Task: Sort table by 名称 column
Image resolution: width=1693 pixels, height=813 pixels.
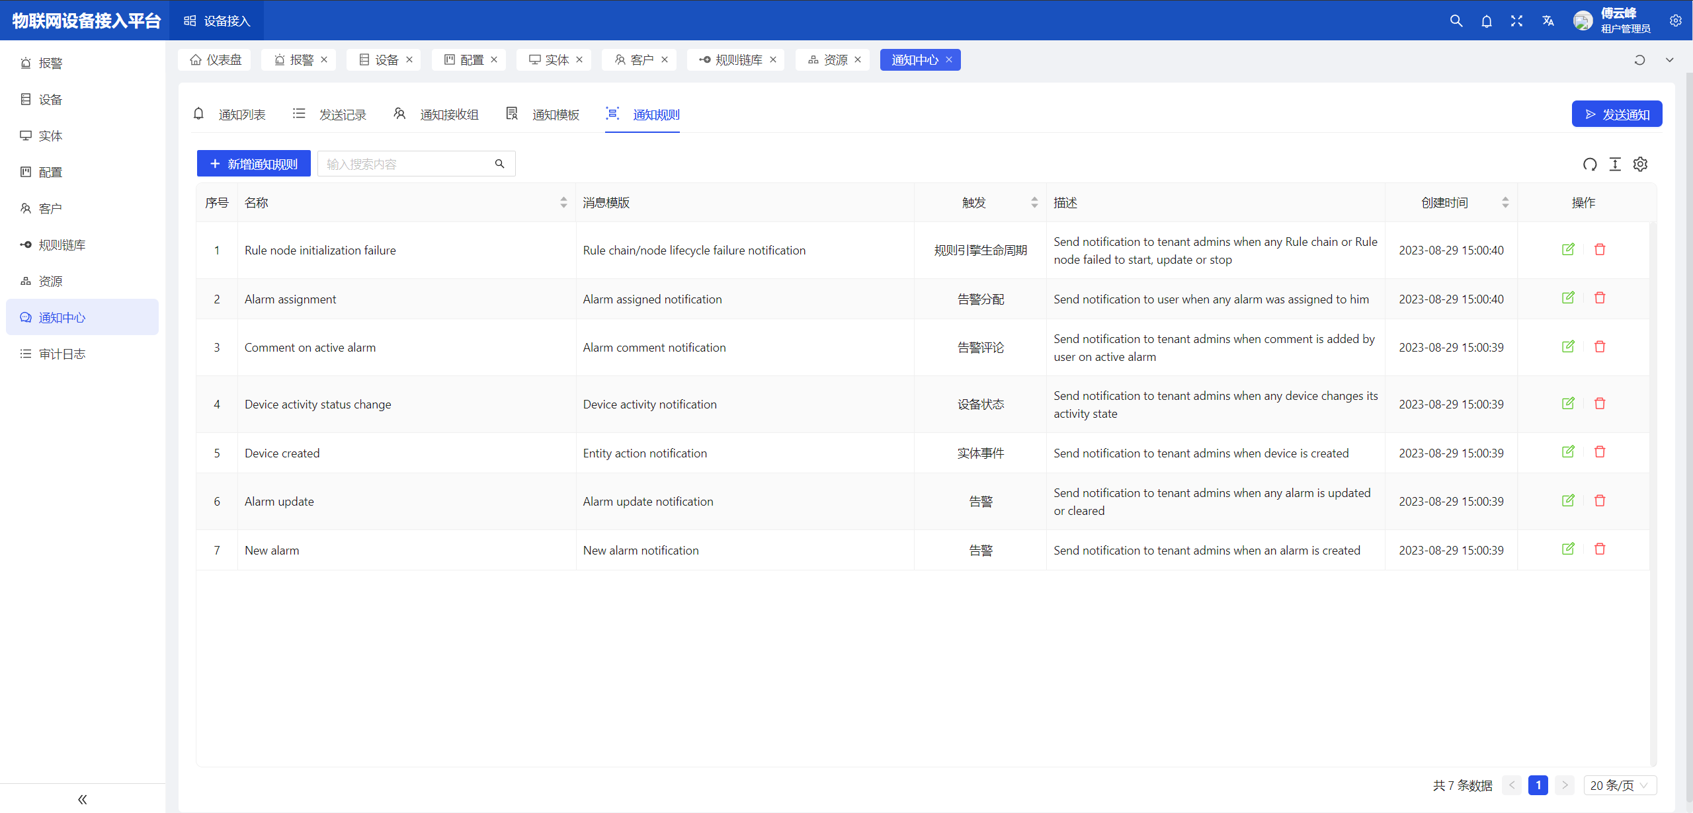Action: [x=563, y=203]
